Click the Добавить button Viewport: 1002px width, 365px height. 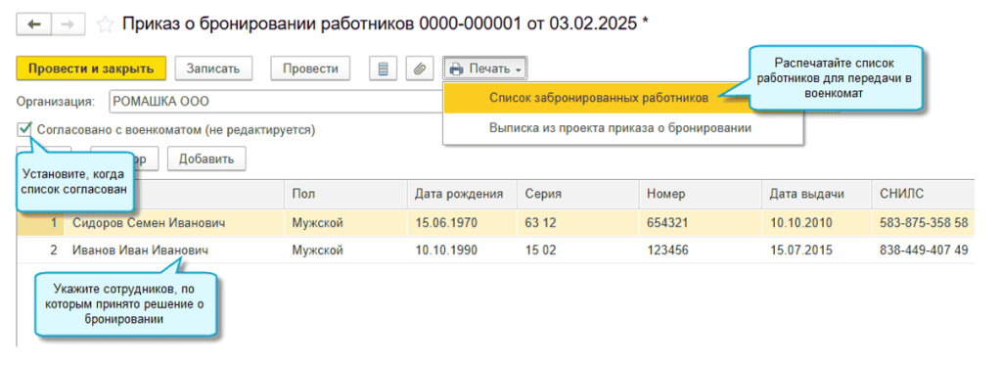[x=206, y=160]
